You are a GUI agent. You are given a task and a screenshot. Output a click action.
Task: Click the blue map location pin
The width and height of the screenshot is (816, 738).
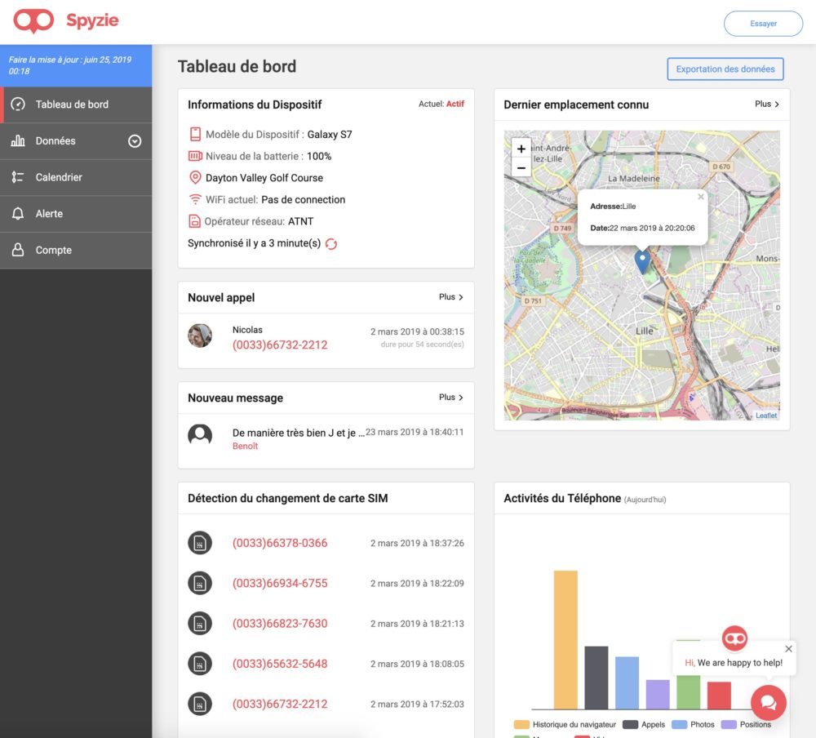click(x=642, y=261)
